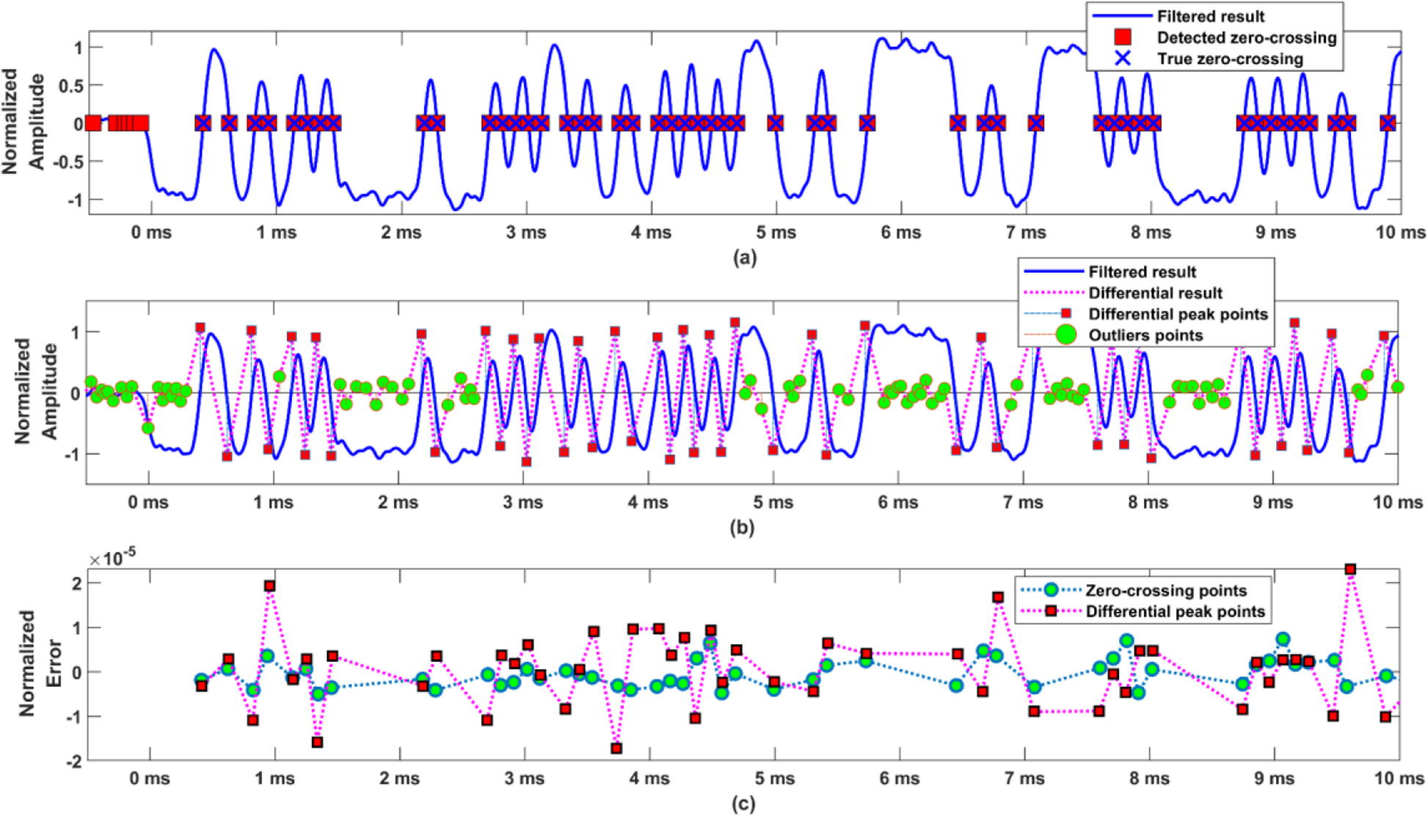Click '7 ms' tick label under plot (c)

[x=1024, y=779]
